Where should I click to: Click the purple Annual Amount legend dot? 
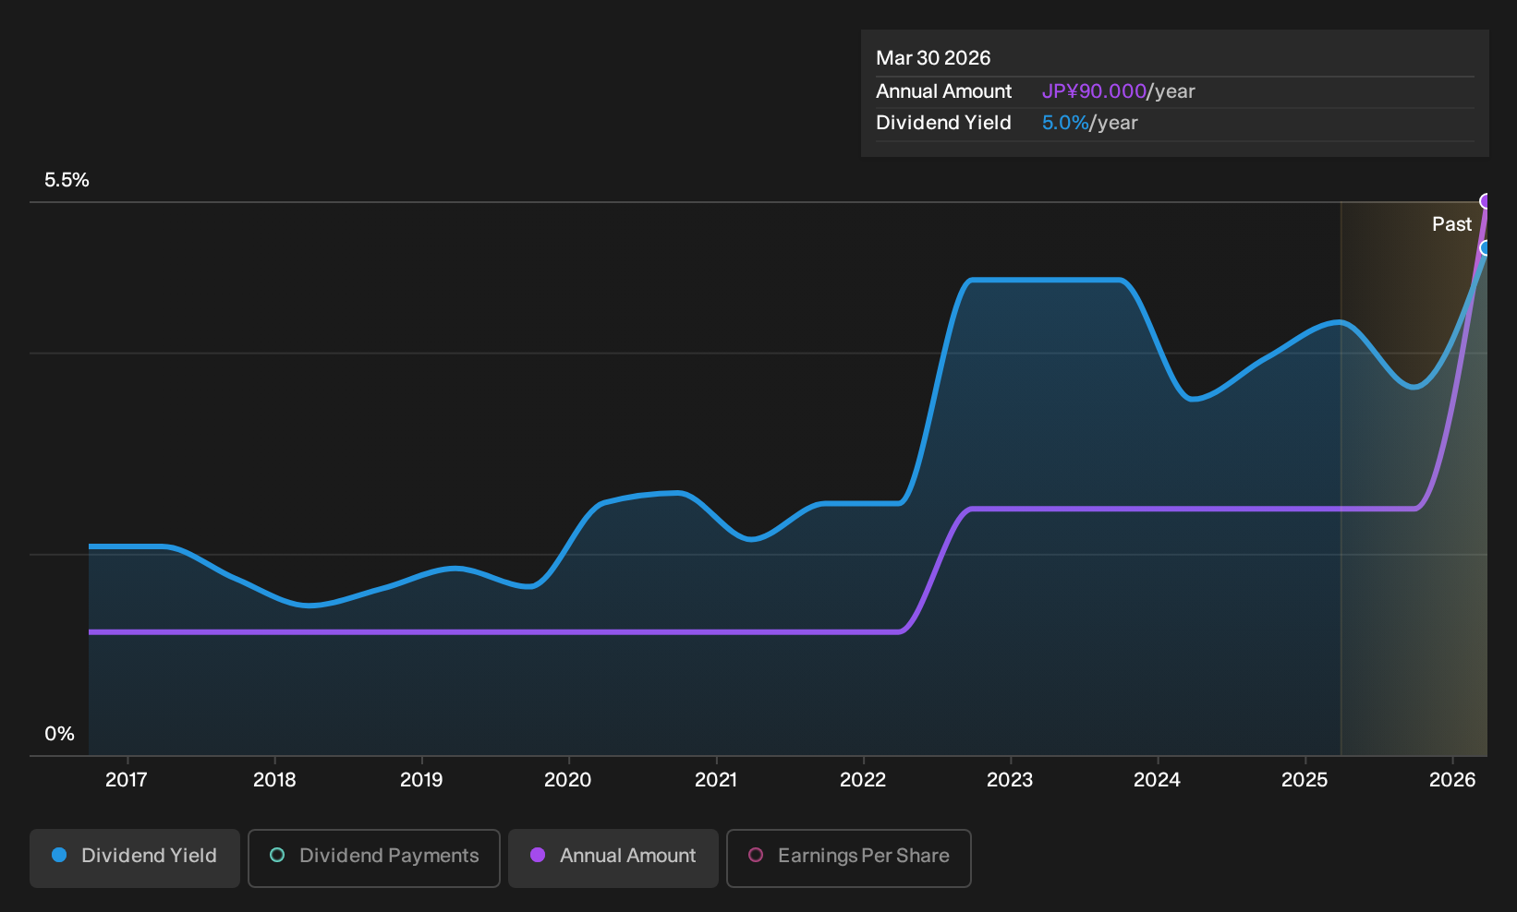[x=538, y=856]
